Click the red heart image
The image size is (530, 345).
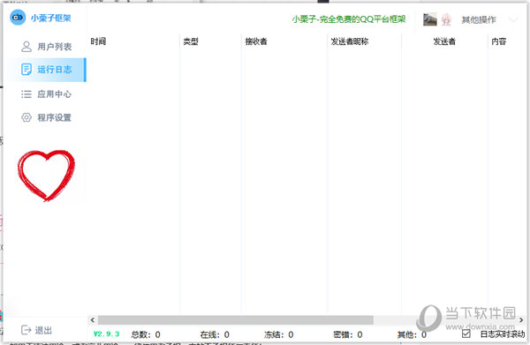point(46,176)
